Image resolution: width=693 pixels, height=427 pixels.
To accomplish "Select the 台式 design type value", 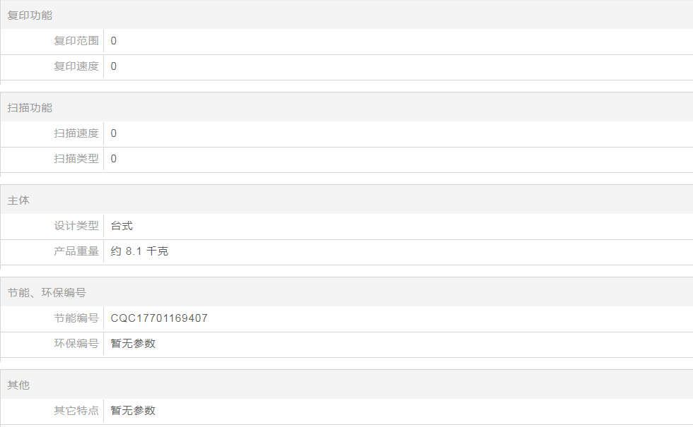I will tap(122, 226).
